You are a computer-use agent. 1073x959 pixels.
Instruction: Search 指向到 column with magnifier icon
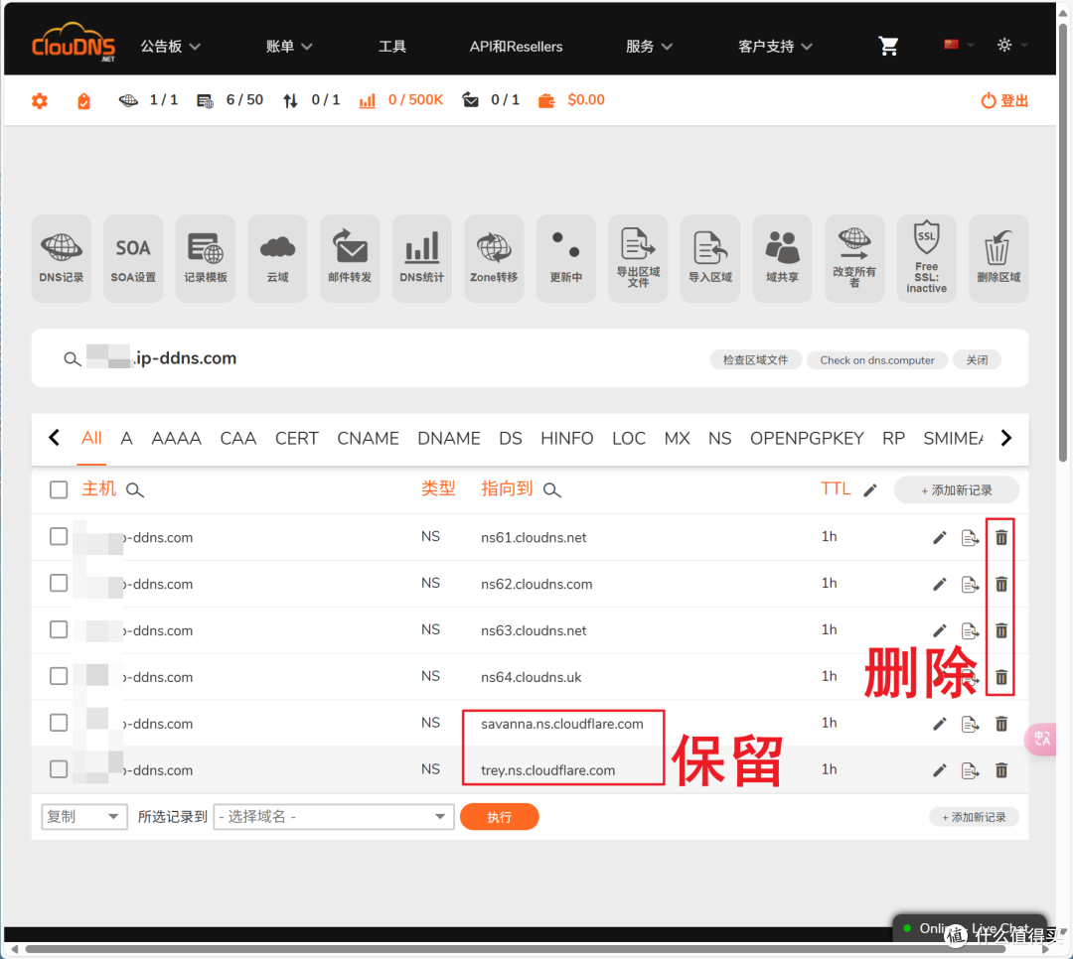point(551,490)
